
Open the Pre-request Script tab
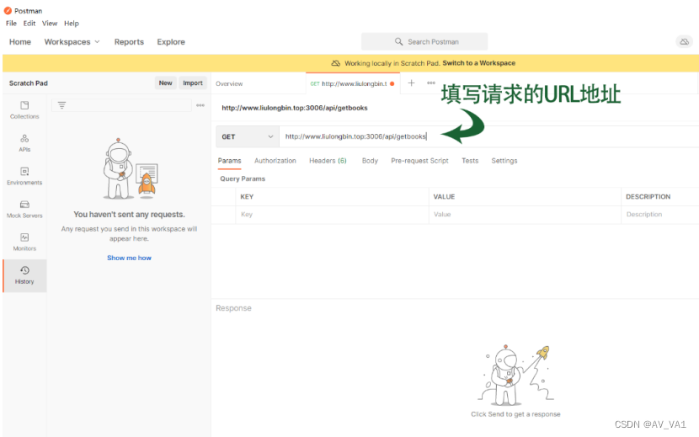pyautogui.click(x=419, y=161)
